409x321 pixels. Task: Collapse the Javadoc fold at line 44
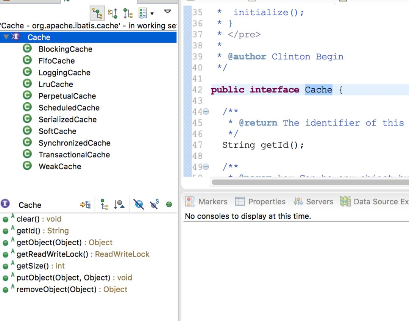[x=206, y=112]
